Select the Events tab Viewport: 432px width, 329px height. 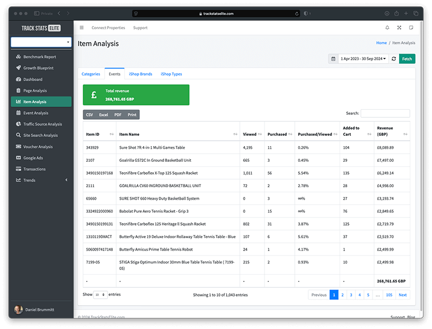[114, 74]
